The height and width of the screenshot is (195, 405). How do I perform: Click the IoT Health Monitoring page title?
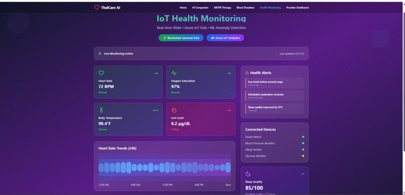(201, 19)
